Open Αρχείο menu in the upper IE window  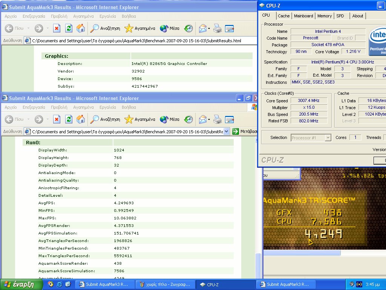(11, 16)
